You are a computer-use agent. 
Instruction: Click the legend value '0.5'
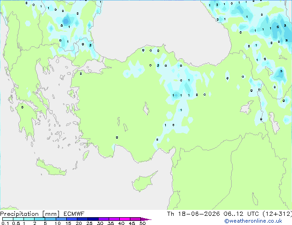16,223
